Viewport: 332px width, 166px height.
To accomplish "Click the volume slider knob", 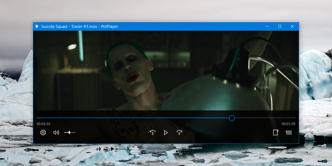I will 69,133.
